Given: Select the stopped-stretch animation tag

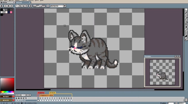Looking at the screenshot, I should click(x=46, y=95).
